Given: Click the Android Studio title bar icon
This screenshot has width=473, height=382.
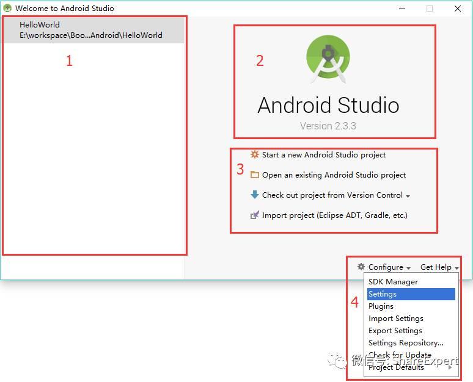Looking at the screenshot, I should [7, 8].
